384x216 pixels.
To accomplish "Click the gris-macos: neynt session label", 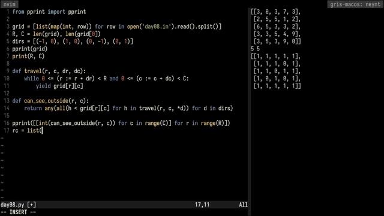I will click(x=355, y=4).
